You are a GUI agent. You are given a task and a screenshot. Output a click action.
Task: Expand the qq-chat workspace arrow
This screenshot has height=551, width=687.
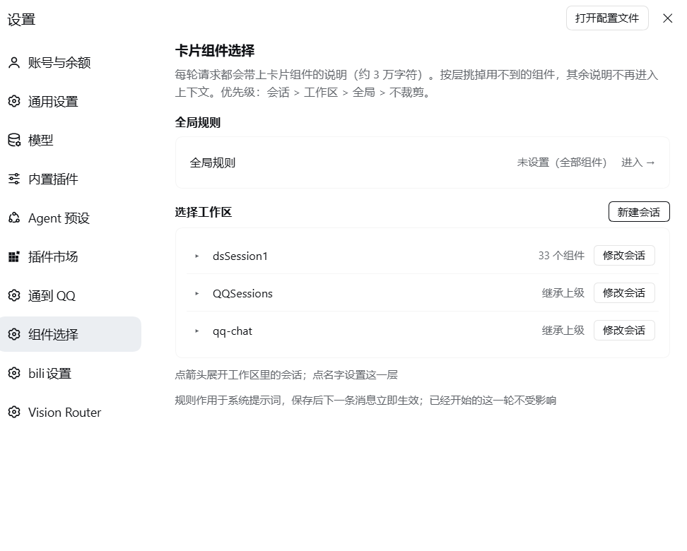196,331
